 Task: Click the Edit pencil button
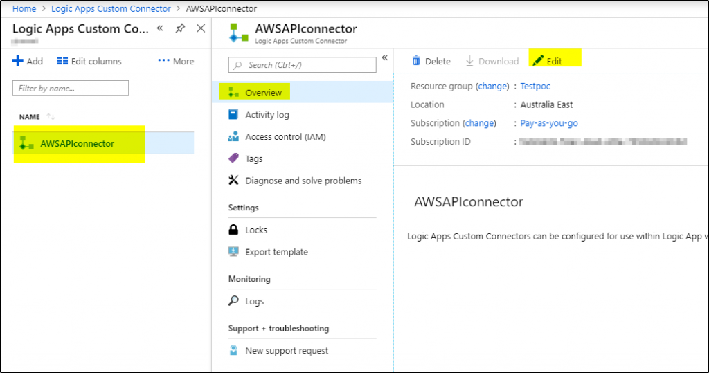[x=548, y=61]
